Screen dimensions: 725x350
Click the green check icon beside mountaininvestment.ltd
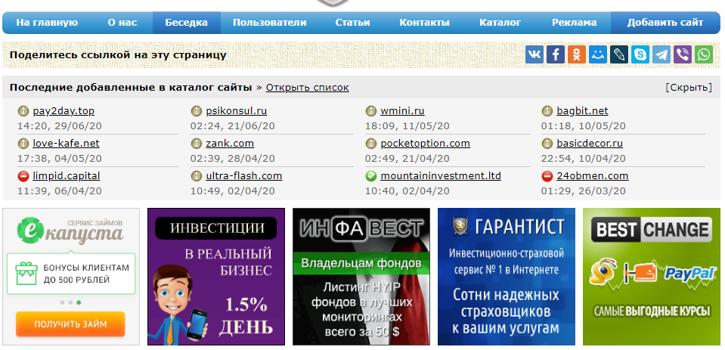(x=370, y=176)
